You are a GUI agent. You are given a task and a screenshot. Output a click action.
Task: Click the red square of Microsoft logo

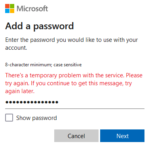click(7, 6)
